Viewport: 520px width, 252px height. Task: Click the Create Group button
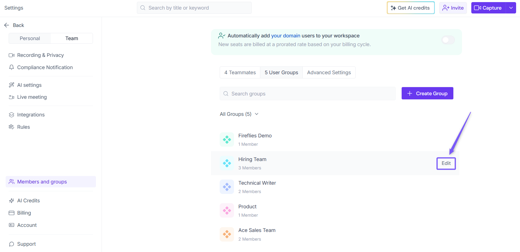click(x=427, y=93)
